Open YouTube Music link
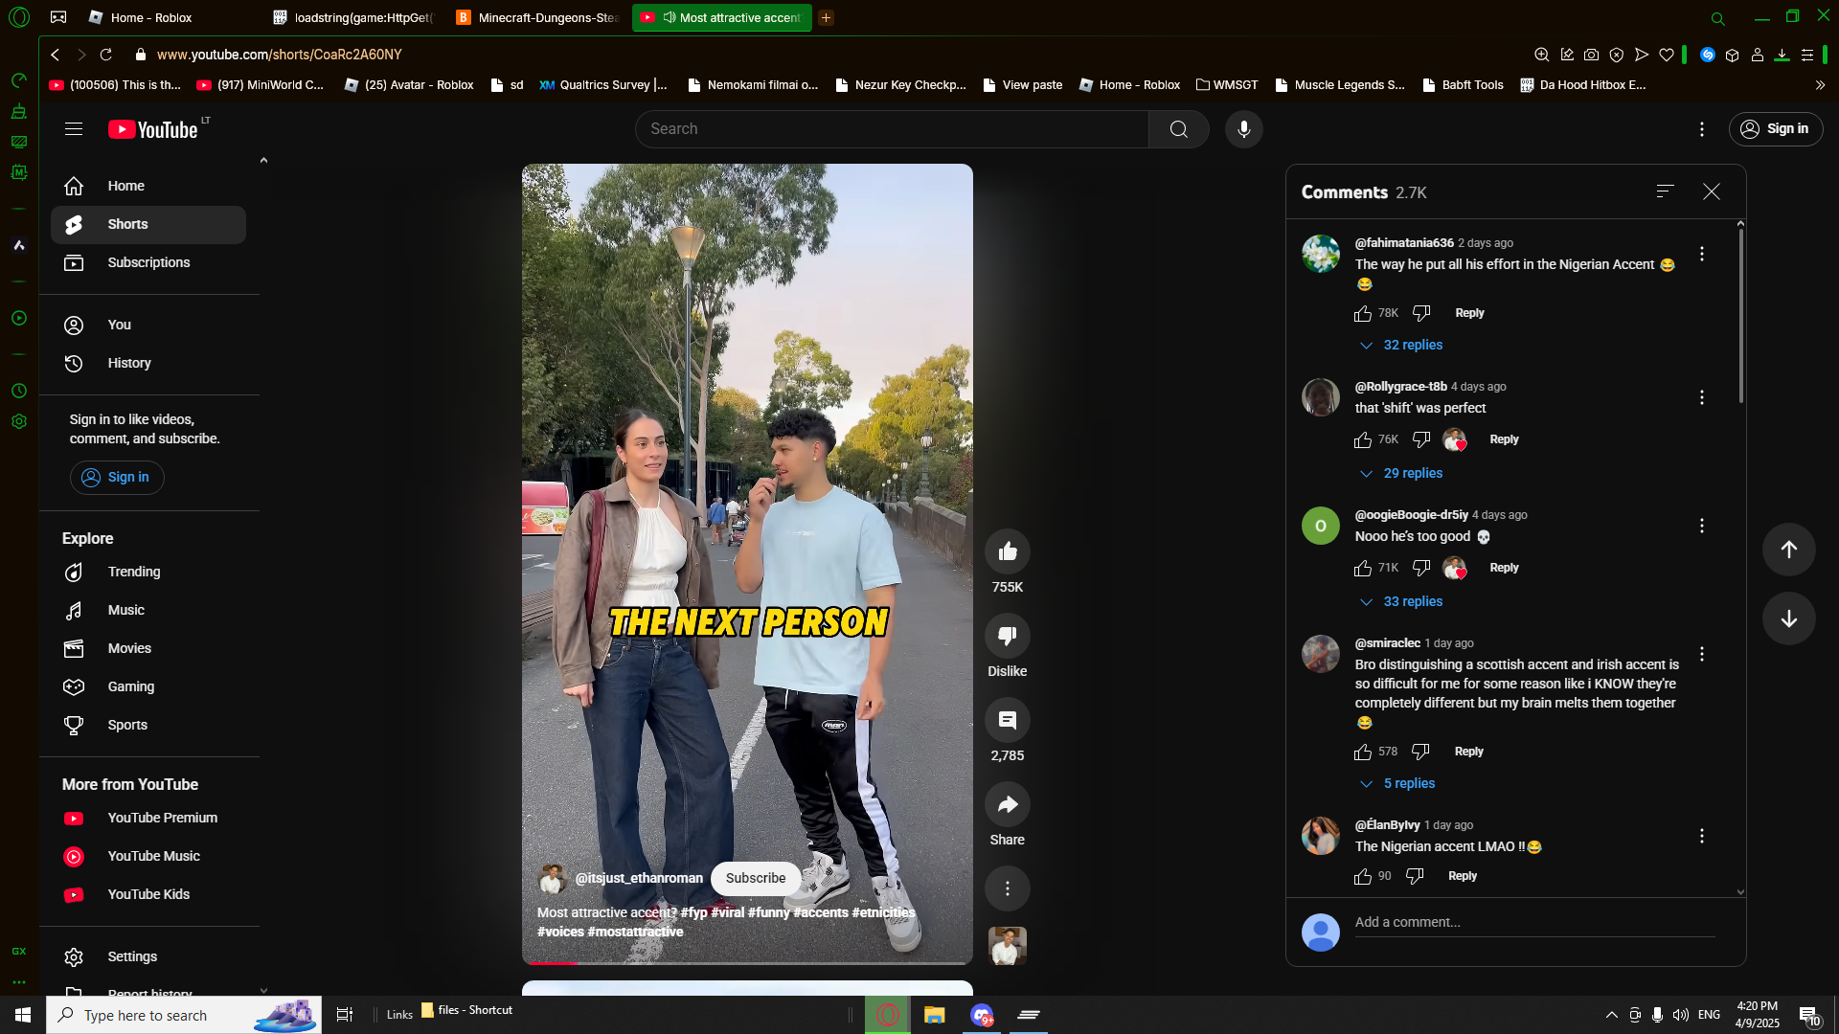 tap(148, 857)
